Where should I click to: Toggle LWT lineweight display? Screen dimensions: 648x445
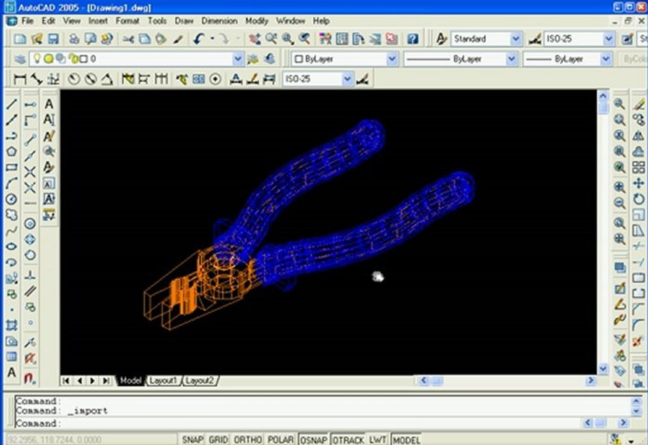click(x=378, y=439)
